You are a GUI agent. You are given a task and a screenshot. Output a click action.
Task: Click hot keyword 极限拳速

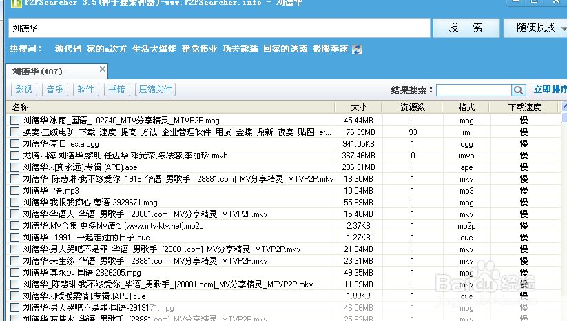coord(330,49)
